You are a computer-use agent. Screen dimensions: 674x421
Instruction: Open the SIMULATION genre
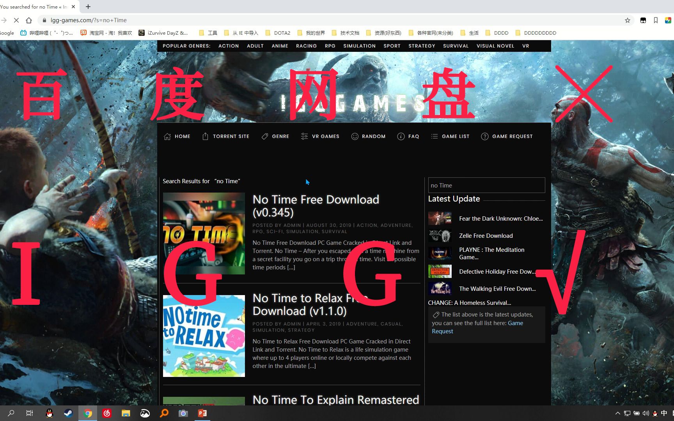[x=359, y=46]
